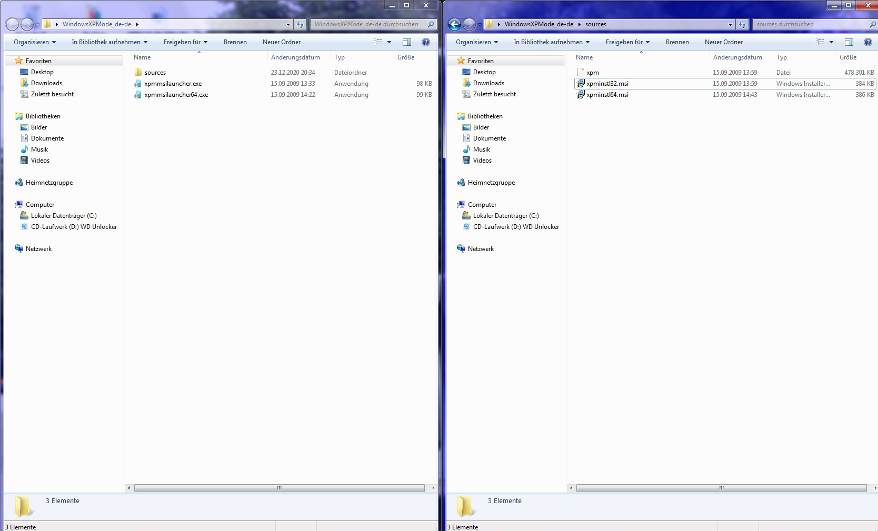Toggle preview pane in right window
Viewport: 878px width, 531px height.
click(x=849, y=42)
